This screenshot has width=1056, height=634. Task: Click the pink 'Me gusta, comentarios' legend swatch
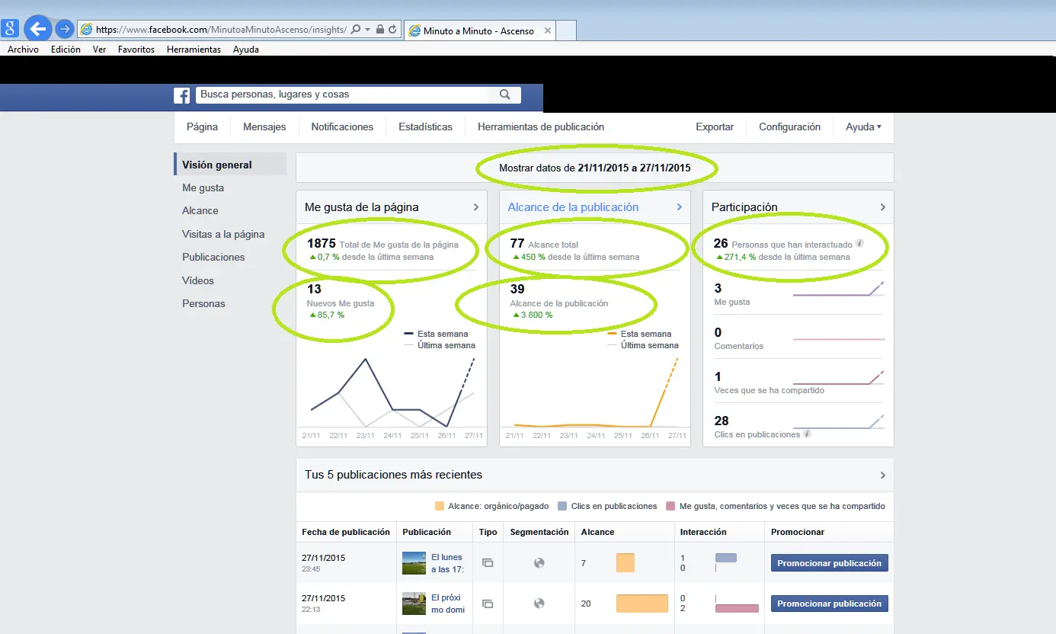click(670, 506)
